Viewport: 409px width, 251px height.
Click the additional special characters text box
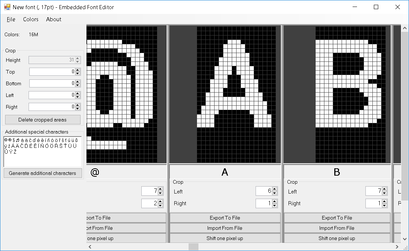(42, 151)
